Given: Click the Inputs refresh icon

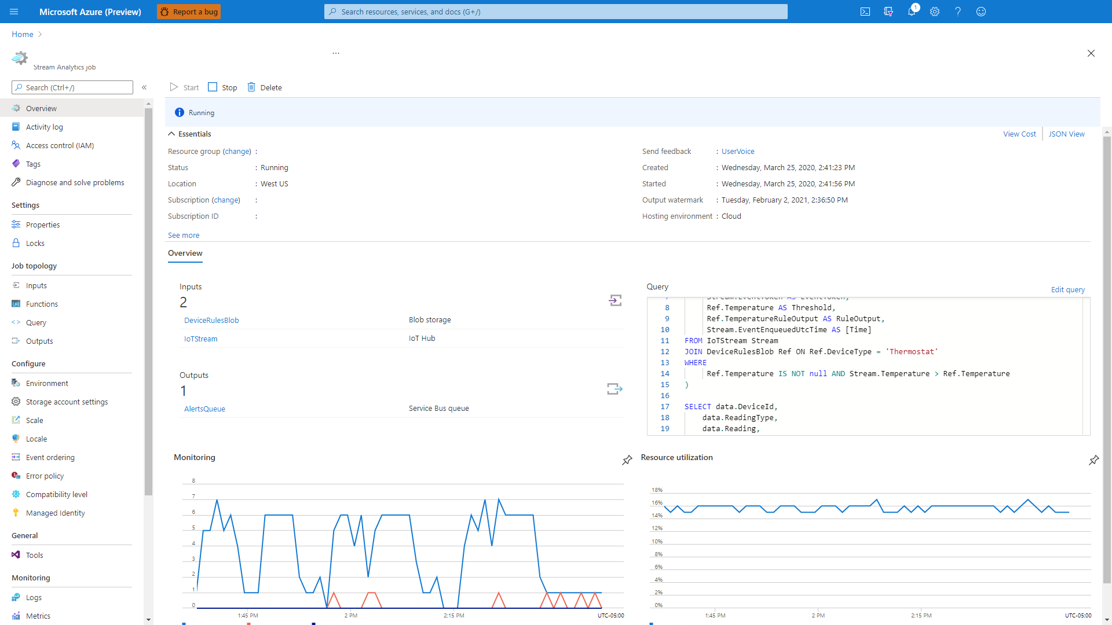Looking at the screenshot, I should tap(615, 300).
